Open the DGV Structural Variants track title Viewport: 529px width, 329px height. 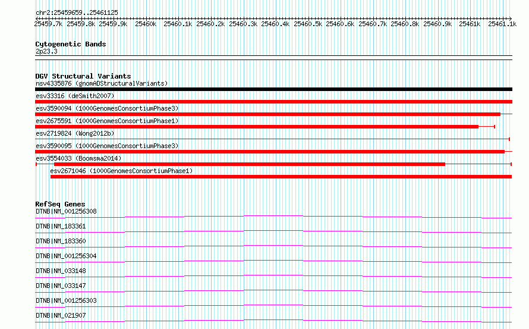coord(83,76)
